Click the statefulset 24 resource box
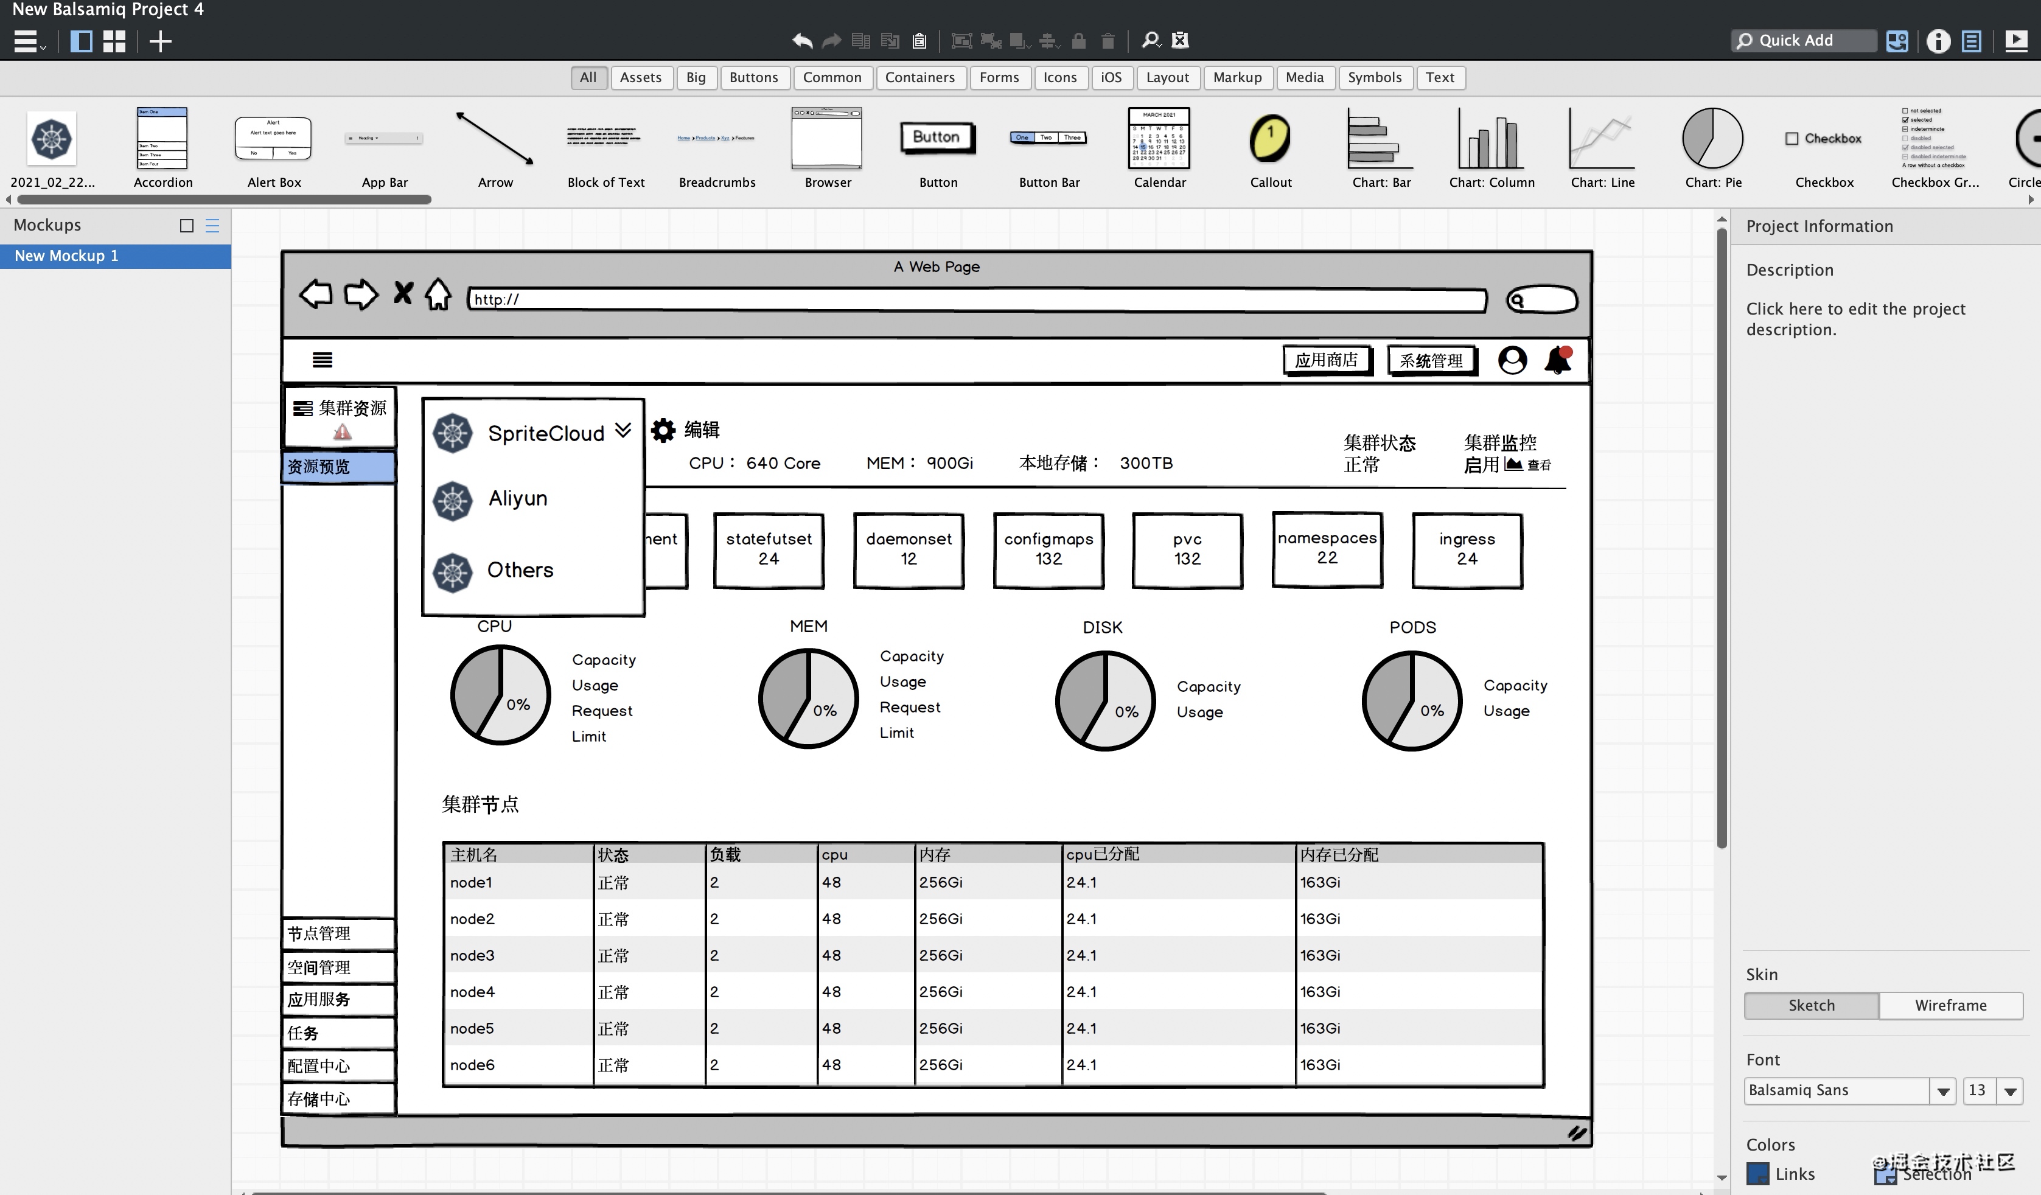 769,551
